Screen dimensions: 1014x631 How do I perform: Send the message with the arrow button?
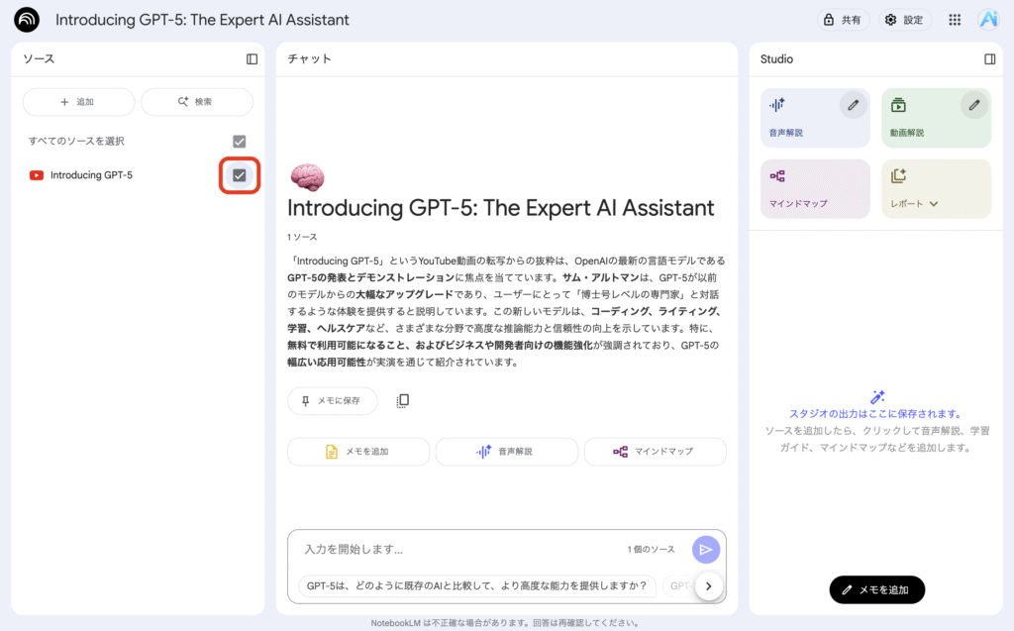pyautogui.click(x=705, y=550)
